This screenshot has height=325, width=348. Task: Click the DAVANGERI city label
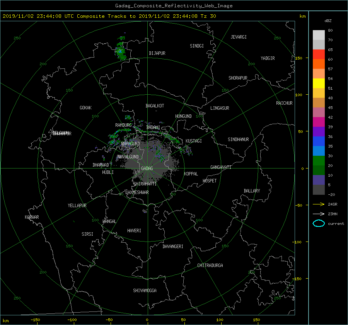[x=173, y=247]
